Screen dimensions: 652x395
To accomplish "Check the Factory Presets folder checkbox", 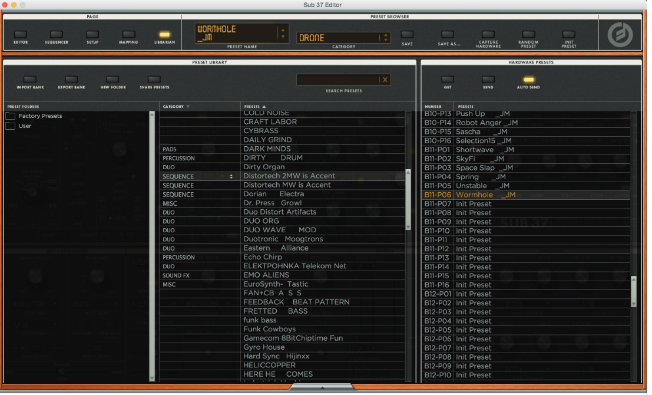I will 10,116.
